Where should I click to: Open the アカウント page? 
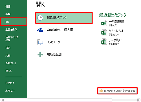click(10, 83)
